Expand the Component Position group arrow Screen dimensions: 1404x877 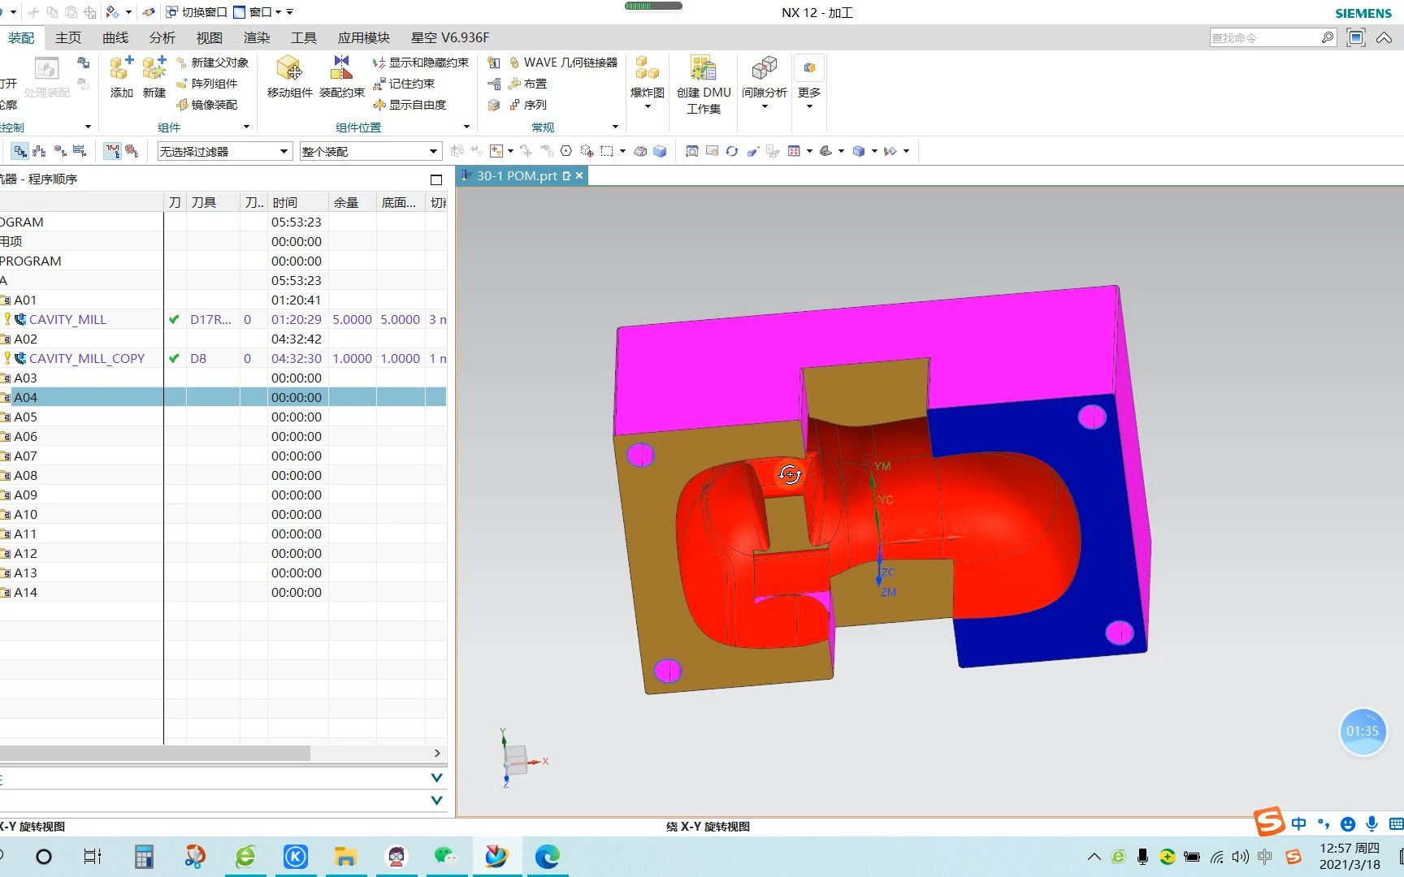click(466, 127)
